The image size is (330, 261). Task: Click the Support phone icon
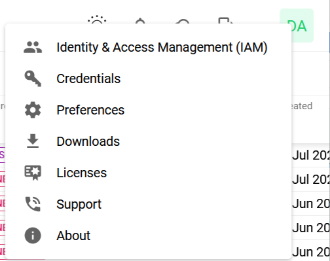click(33, 204)
